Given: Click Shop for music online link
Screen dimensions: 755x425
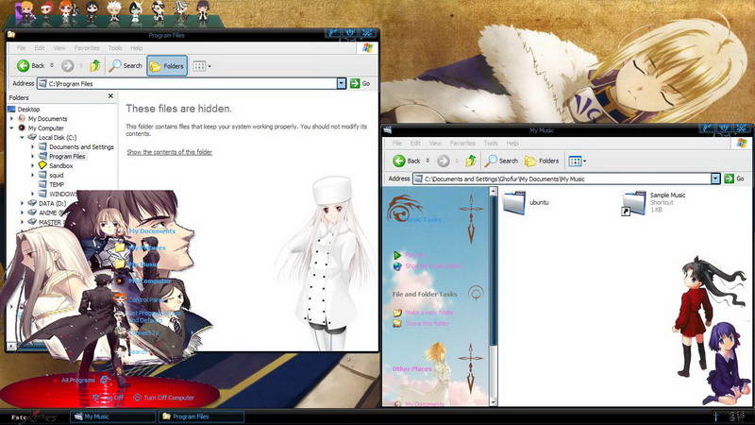Looking at the screenshot, I should pyautogui.click(x=433, y=266).
